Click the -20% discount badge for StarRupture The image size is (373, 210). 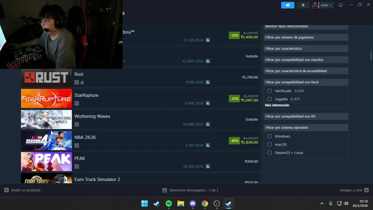coord(234,99)
